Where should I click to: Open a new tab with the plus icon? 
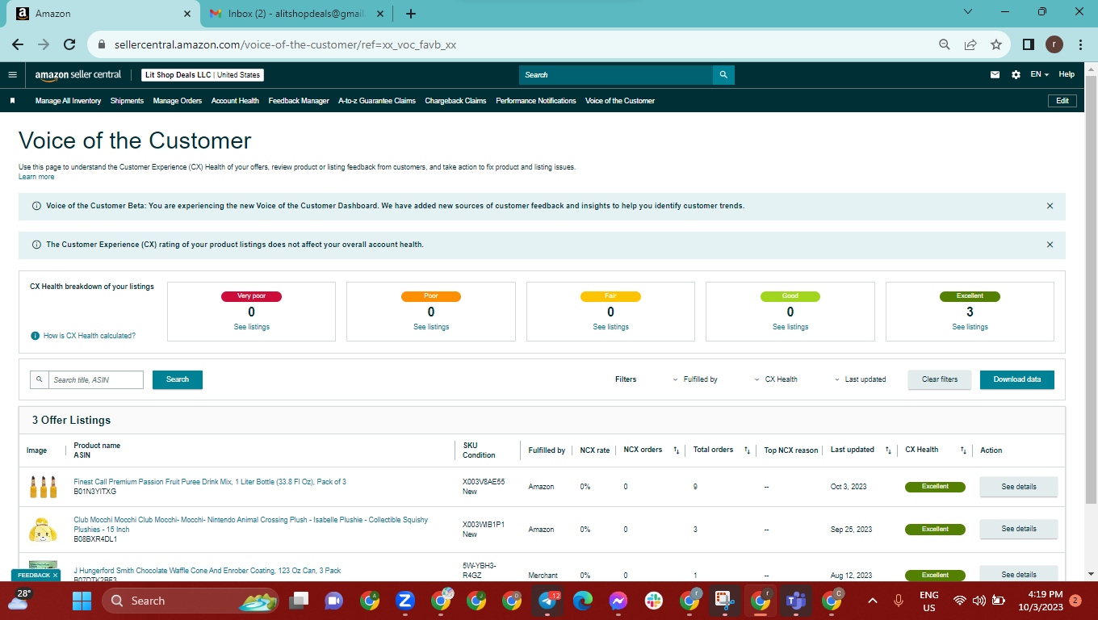pos(411,14)
